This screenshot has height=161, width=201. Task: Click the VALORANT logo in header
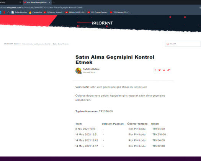click(102, 23)
